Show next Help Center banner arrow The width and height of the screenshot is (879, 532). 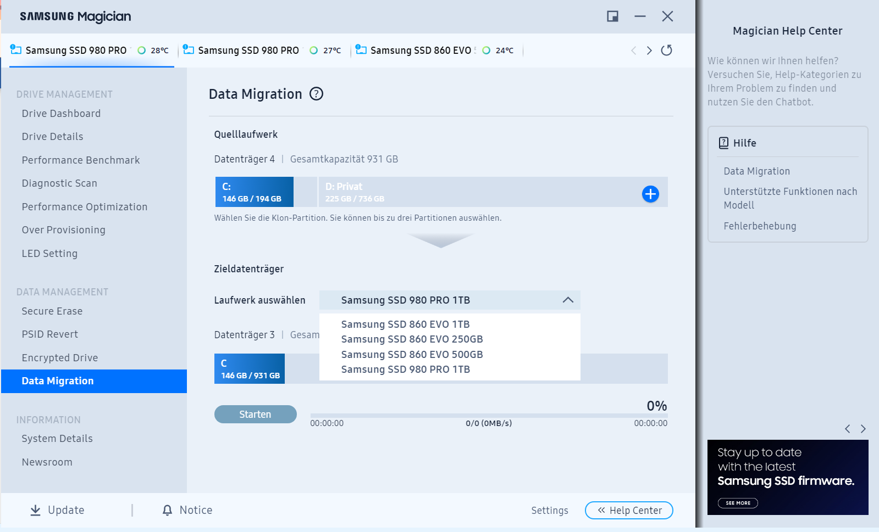click(x=863, y=429)
